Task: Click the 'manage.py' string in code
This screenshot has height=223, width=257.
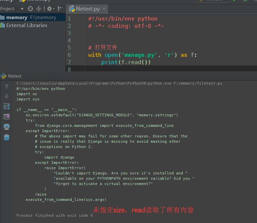Action: pos(139,55)
